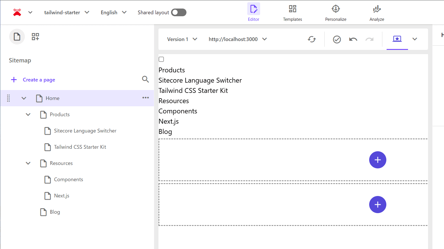This screenshot has height=249, width=444.
Task: Tick the checkbox above Products text
Action: (161, 59)
